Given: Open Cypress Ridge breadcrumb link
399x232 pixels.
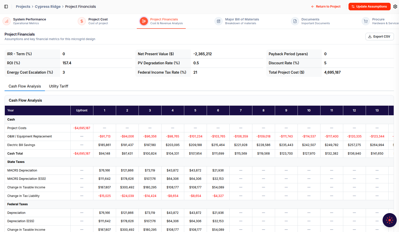Looking at the screenshot, I should tap(48, 7).
